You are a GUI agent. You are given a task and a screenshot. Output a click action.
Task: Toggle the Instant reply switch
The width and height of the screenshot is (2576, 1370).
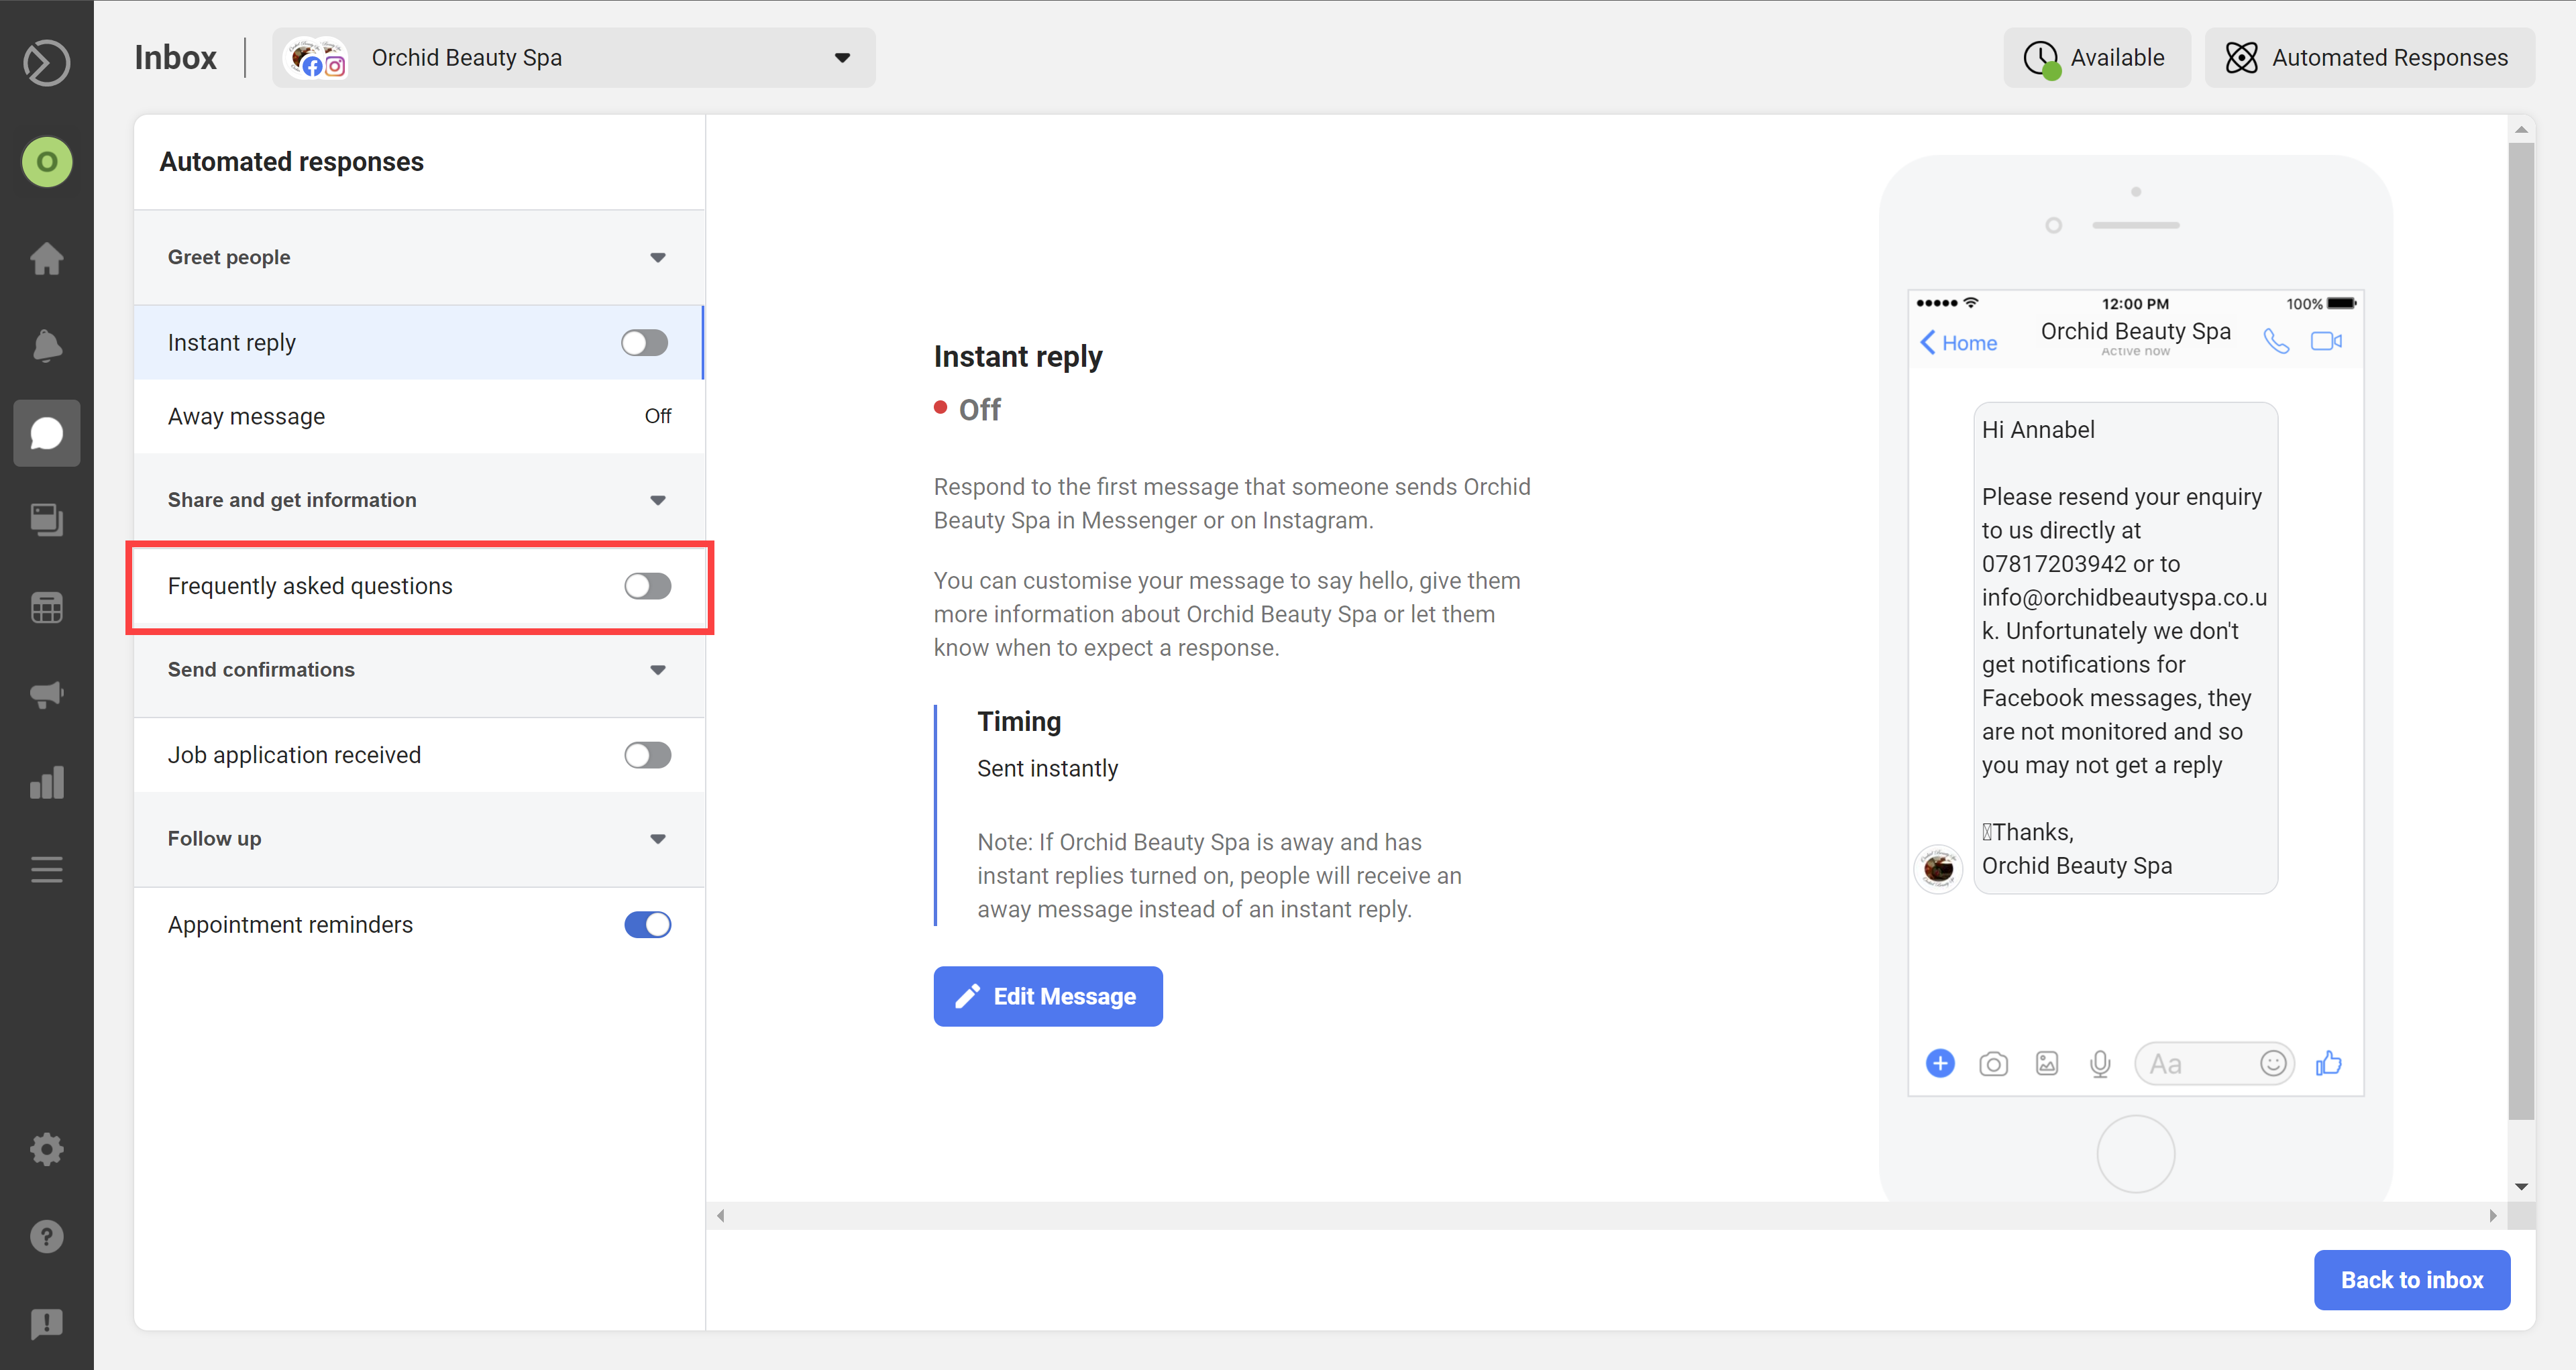pos(644,343)
